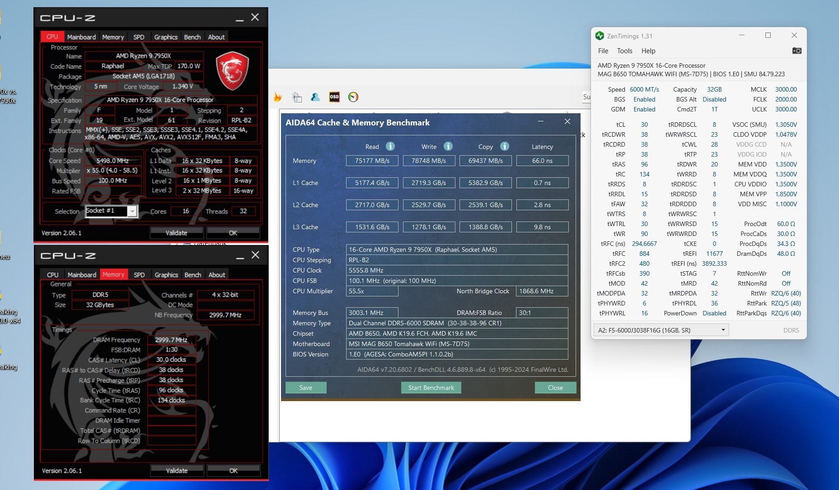This screenshot has height=490, width=839.
Task: Click OK button in top CPU-Z
Action: click(233, 233)
